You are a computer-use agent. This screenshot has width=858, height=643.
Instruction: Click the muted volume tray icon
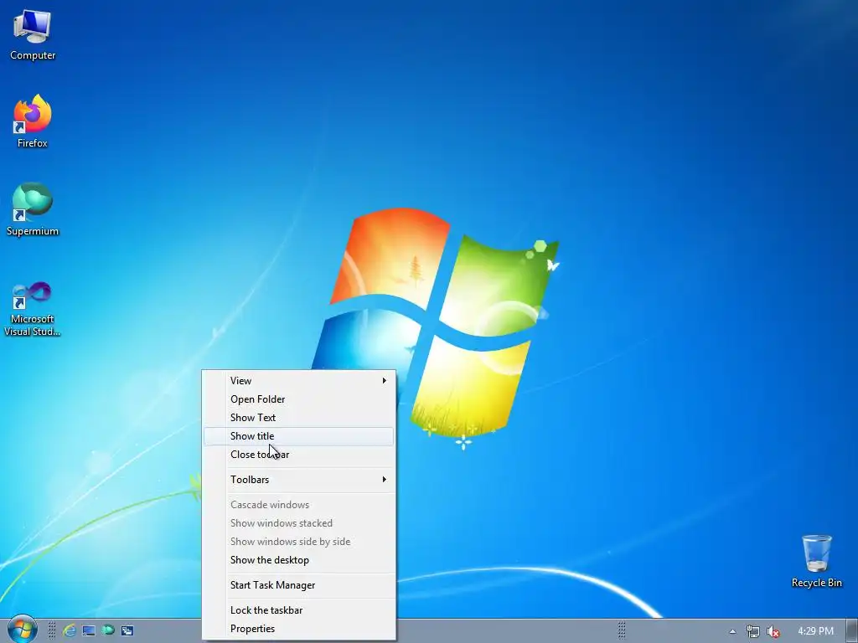(x=773, y=631)
